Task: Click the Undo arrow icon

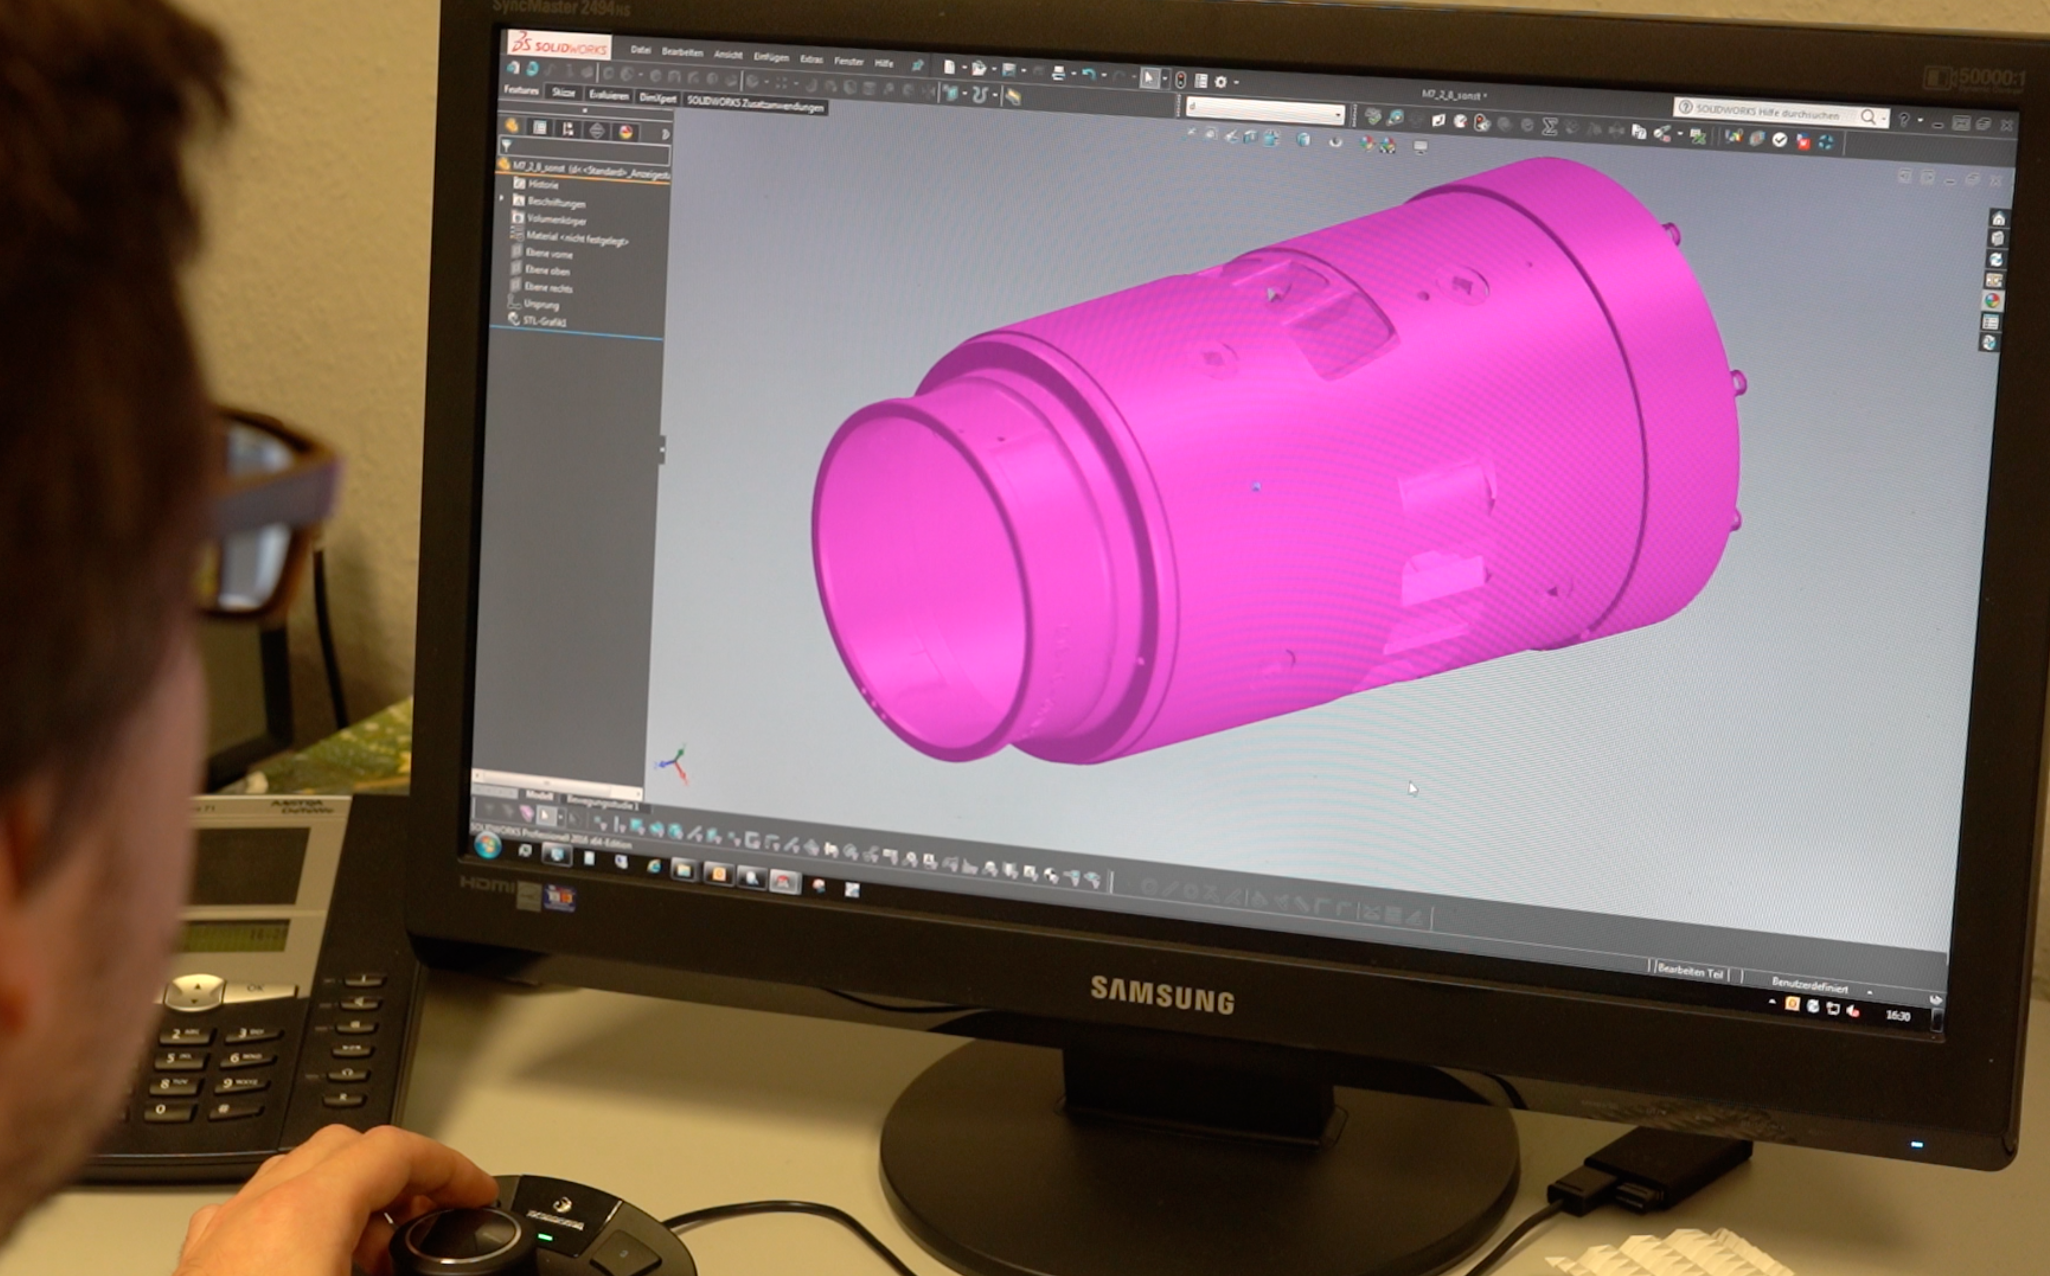Action: (x=1088, y=74)
